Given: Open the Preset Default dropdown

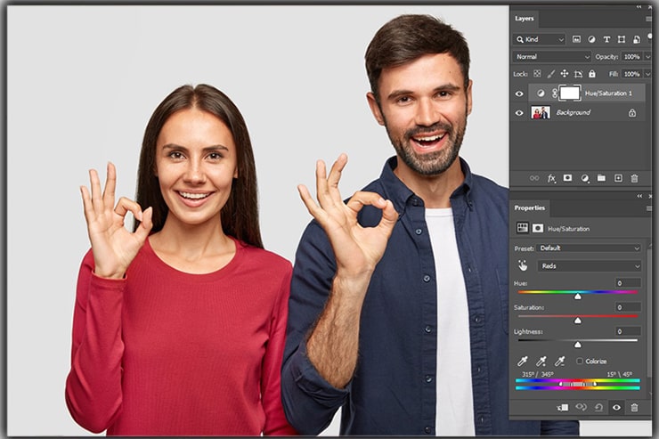Looking at the screenshot, I should (x=589, y=248).
